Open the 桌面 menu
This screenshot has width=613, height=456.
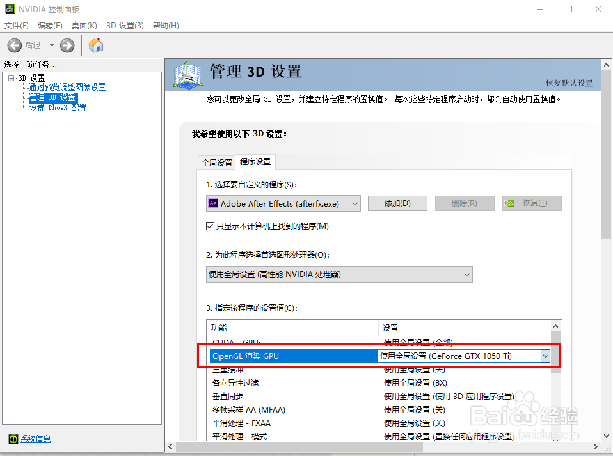click(x=84, y=25)
